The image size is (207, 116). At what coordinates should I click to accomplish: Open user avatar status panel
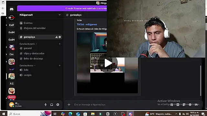12,105
